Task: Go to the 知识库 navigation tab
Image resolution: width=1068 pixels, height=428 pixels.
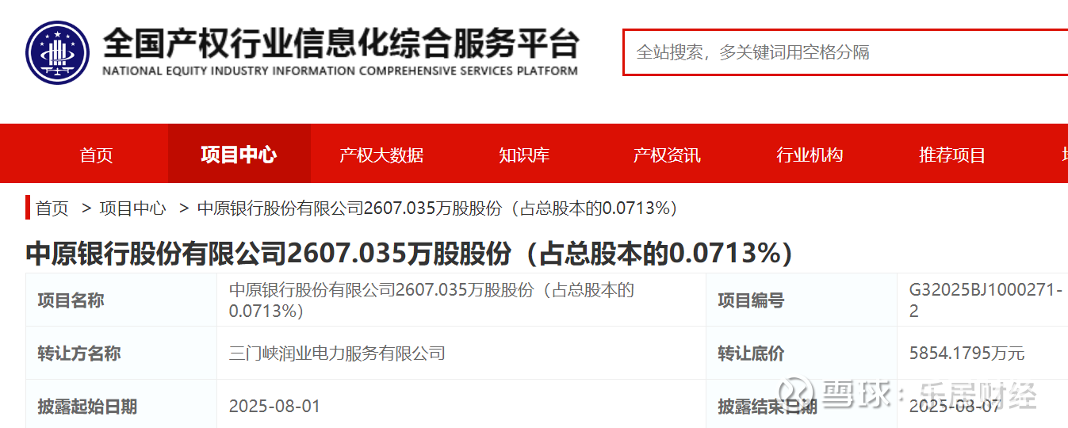Action: pos(524,155)
